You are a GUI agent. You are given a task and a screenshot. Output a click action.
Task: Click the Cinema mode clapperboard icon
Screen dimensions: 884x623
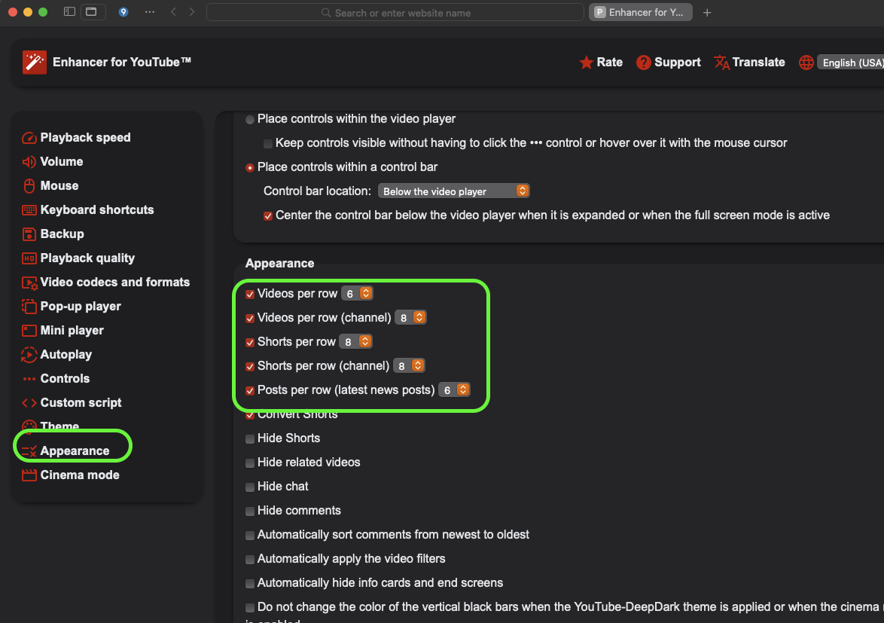(29, 475)
